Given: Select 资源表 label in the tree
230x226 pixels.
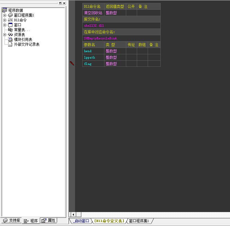Looking at the screenshot, I should click(19, 35).
